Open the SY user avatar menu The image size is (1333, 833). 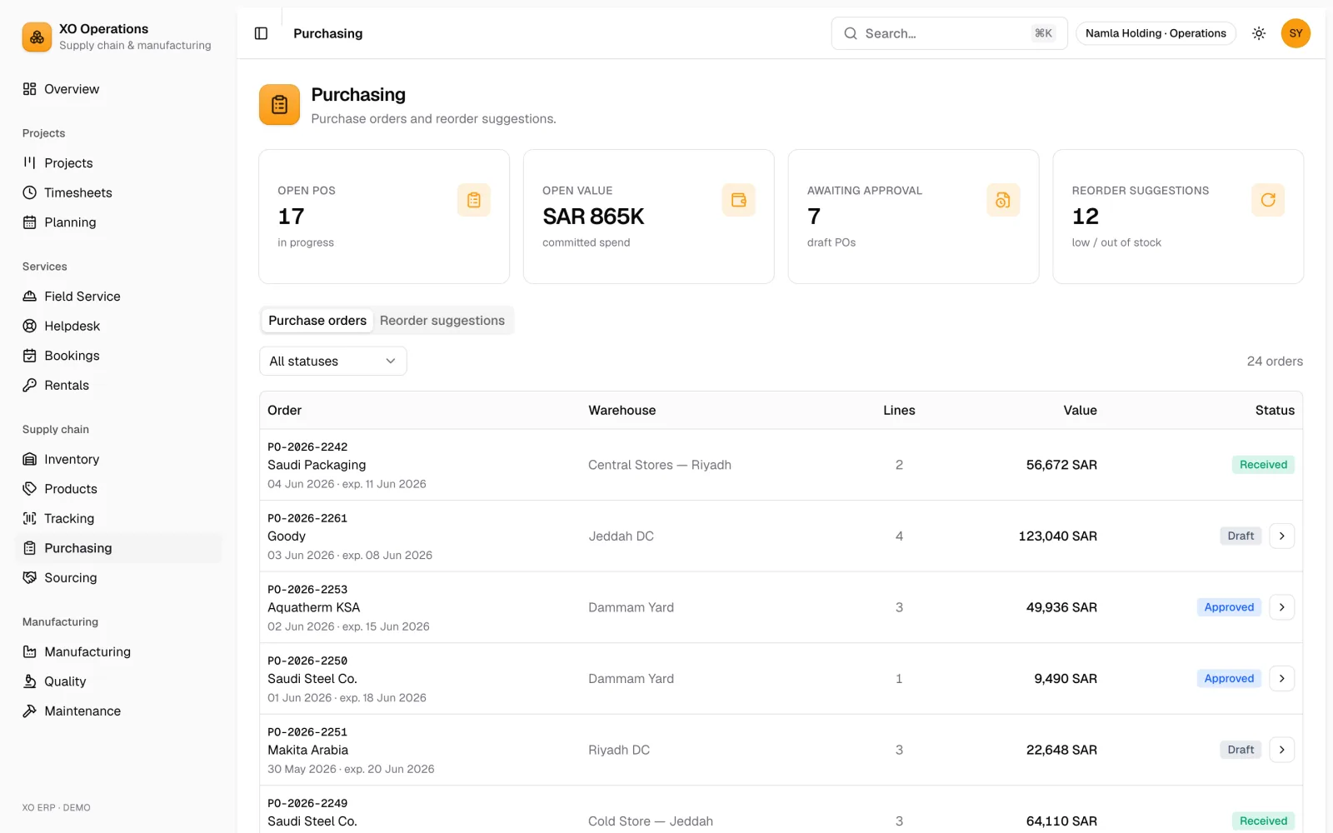point(1296,33)
